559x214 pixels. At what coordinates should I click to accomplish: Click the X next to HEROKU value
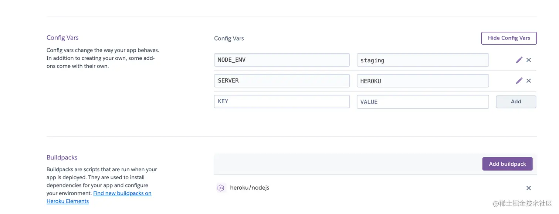[x=528, y=80]
